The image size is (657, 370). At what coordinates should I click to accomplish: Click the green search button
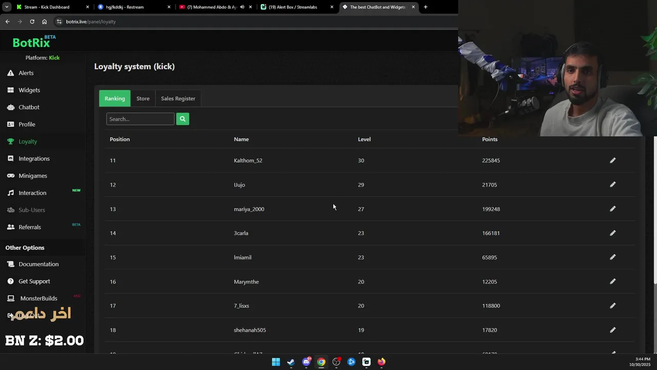pyautogui.click(x=183, y=119)
